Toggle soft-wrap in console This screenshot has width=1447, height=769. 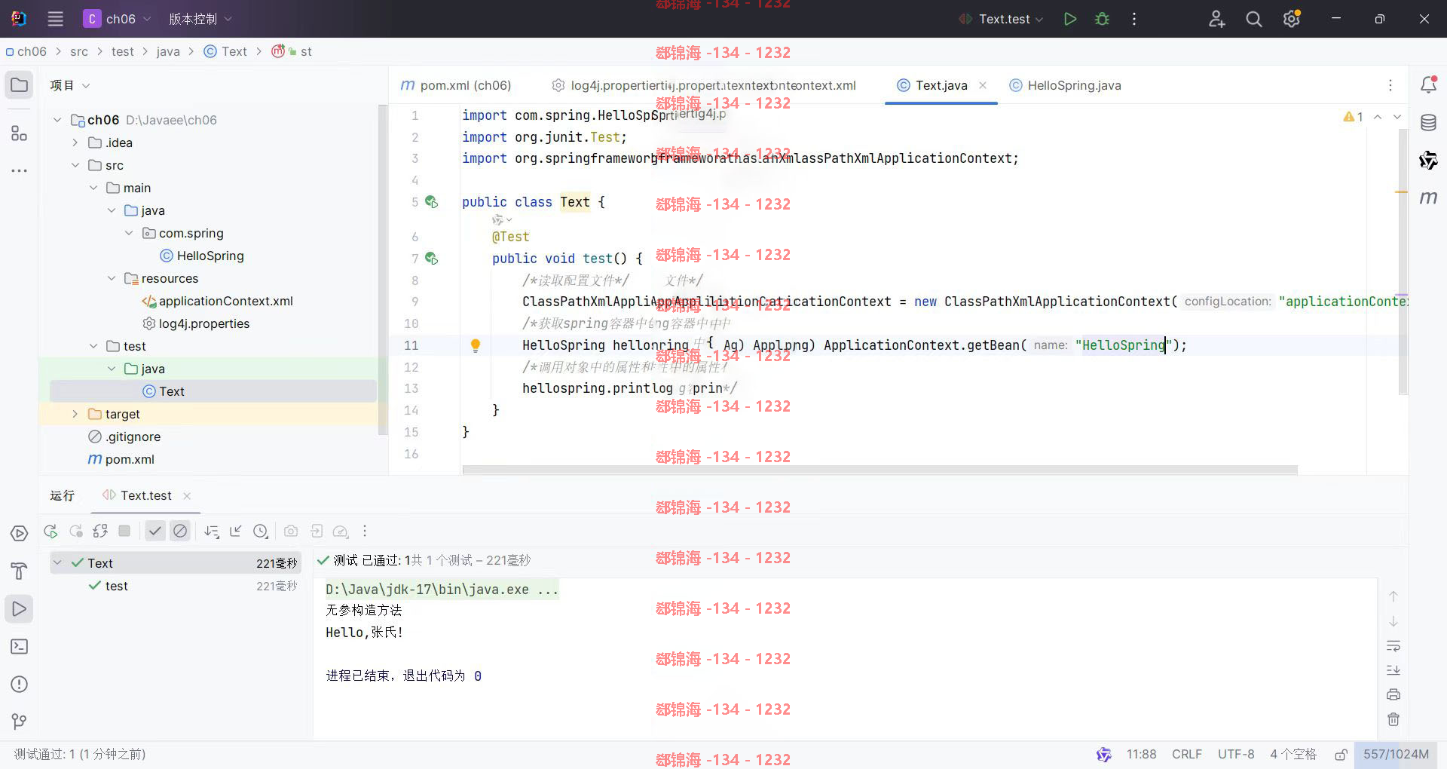(1393, 646)
